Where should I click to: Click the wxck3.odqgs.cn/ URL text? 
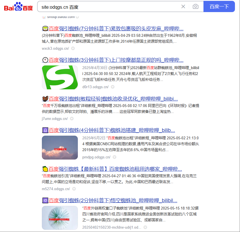55,49
